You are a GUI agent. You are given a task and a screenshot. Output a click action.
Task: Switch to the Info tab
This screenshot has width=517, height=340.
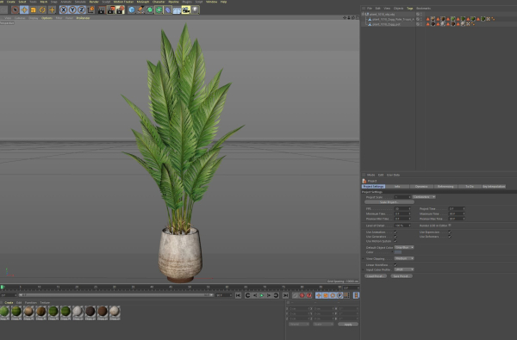[397, 187]
